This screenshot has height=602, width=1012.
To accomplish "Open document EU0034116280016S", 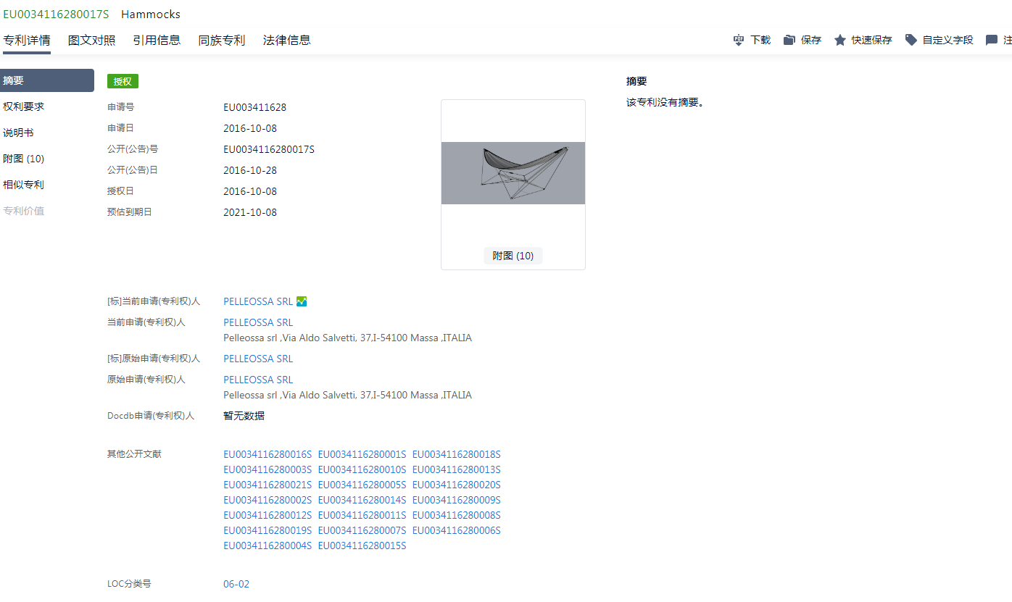I will coord(267,454).
